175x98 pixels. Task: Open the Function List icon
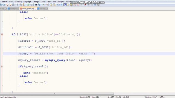75,5
